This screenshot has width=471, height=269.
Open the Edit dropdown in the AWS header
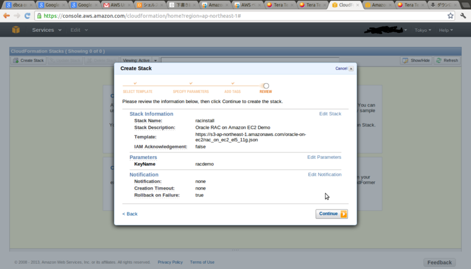pyautogui.click(x=79, y=30)
